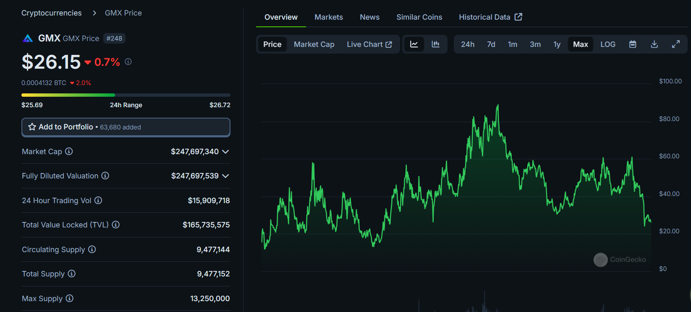The image size is (691, 312).
Task: Click the #248 rank badge
Action: point(114,39)
